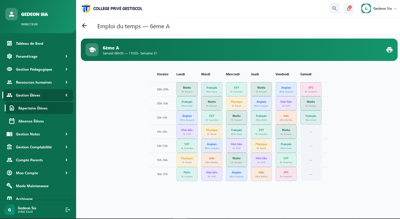Viewport: 400px width, 219px height.
Task: Expand the Compte Parents chevron
Action: pos(66,160)
